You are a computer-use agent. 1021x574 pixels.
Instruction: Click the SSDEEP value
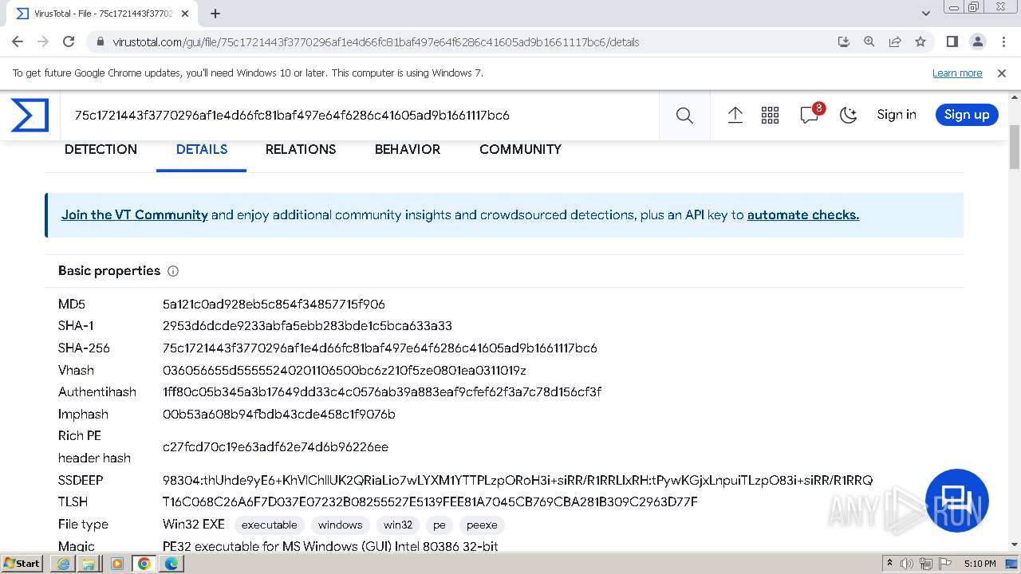518,481
